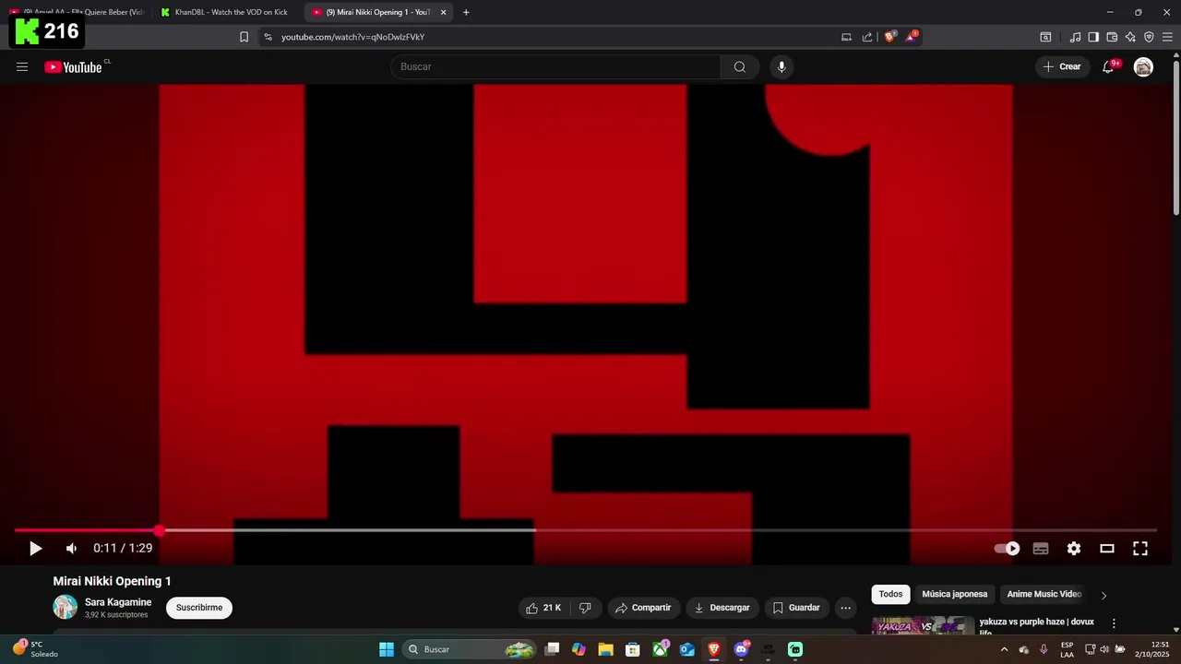Viewport: 1181px width, 664px height.
Task: Select the Todos filter chip
Action: 890,594
